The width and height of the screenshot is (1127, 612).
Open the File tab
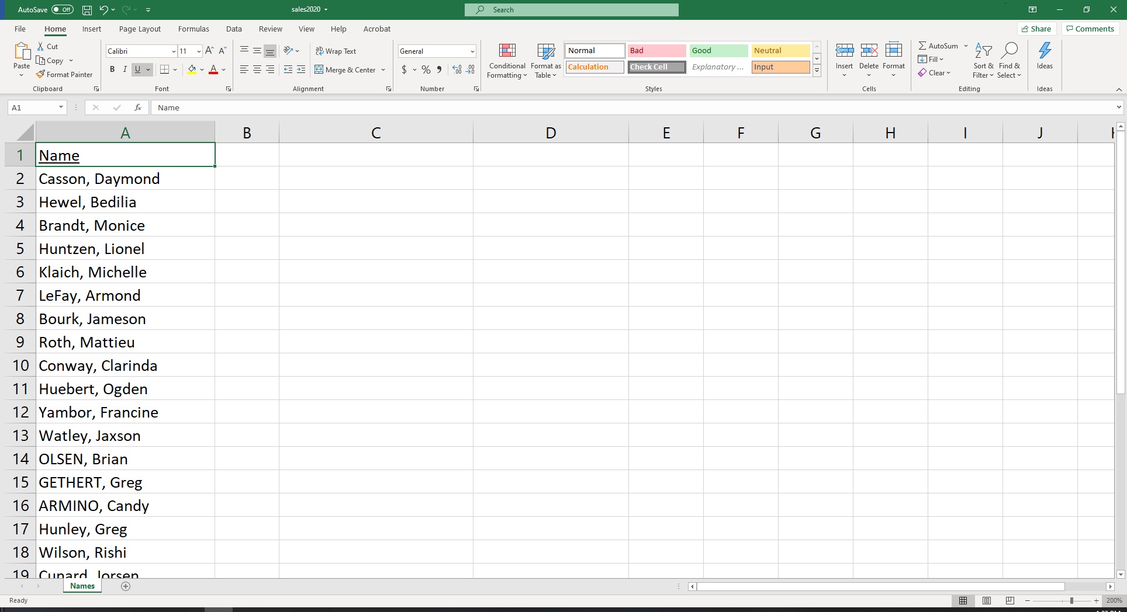(20, 29)
